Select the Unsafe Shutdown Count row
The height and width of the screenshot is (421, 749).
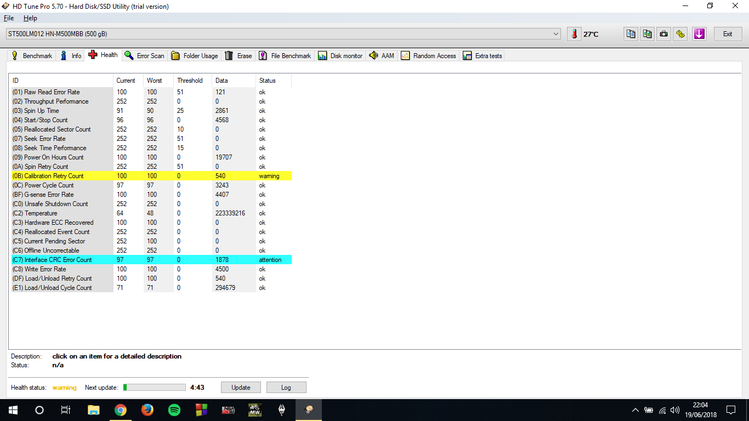(151, 204)
